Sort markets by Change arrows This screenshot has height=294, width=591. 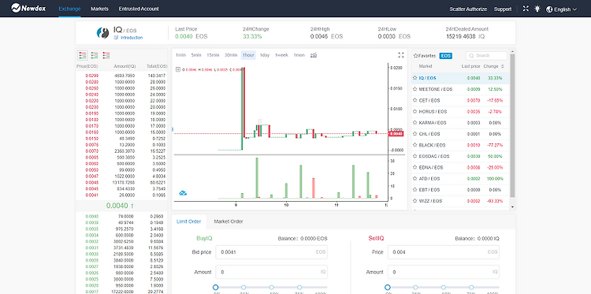click(x=503, y=66)
